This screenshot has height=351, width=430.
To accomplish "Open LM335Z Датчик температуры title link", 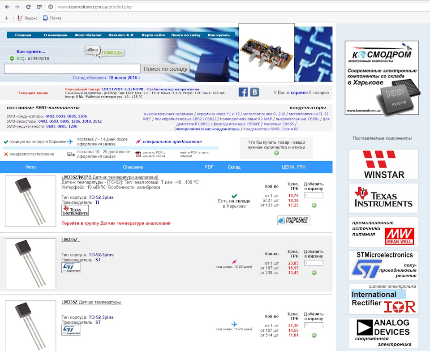I will click(x=91, y=302).
